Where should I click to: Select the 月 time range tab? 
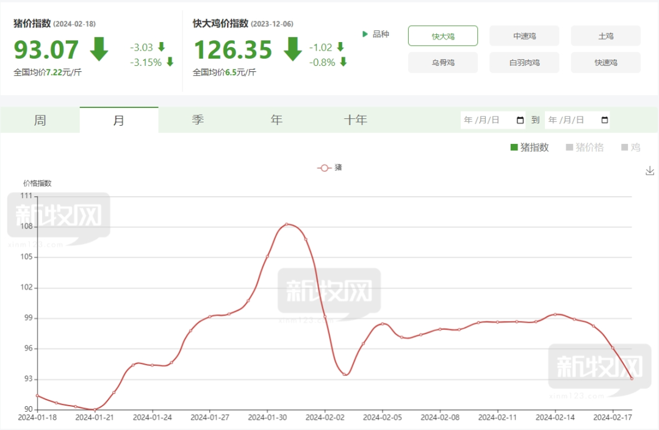[x=118, y=120]
